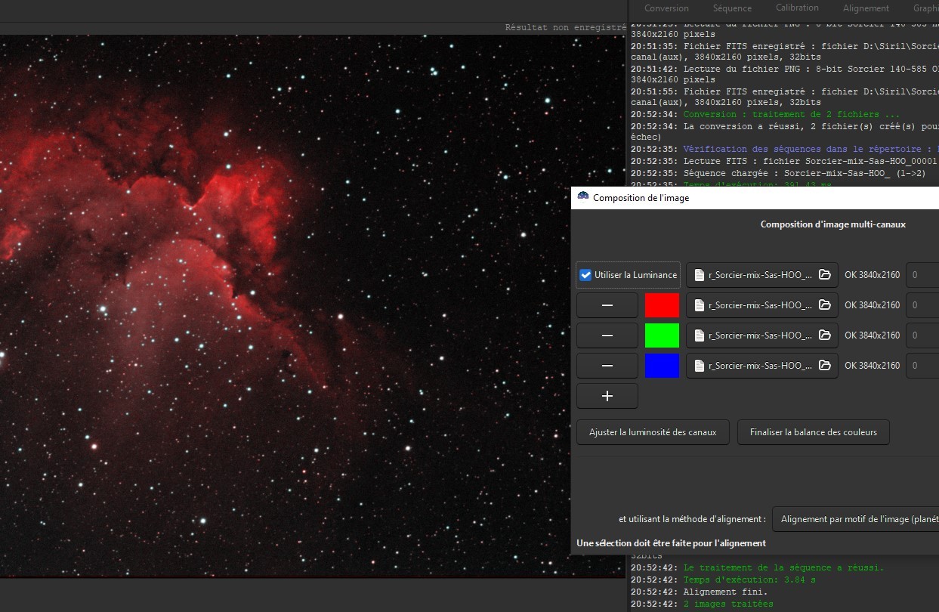Image resolution: width=939 pixels, height=612 pixels.
Task: Click the 'et utilisant la méthode d'alignement' label
Action: tap(692, 519)
